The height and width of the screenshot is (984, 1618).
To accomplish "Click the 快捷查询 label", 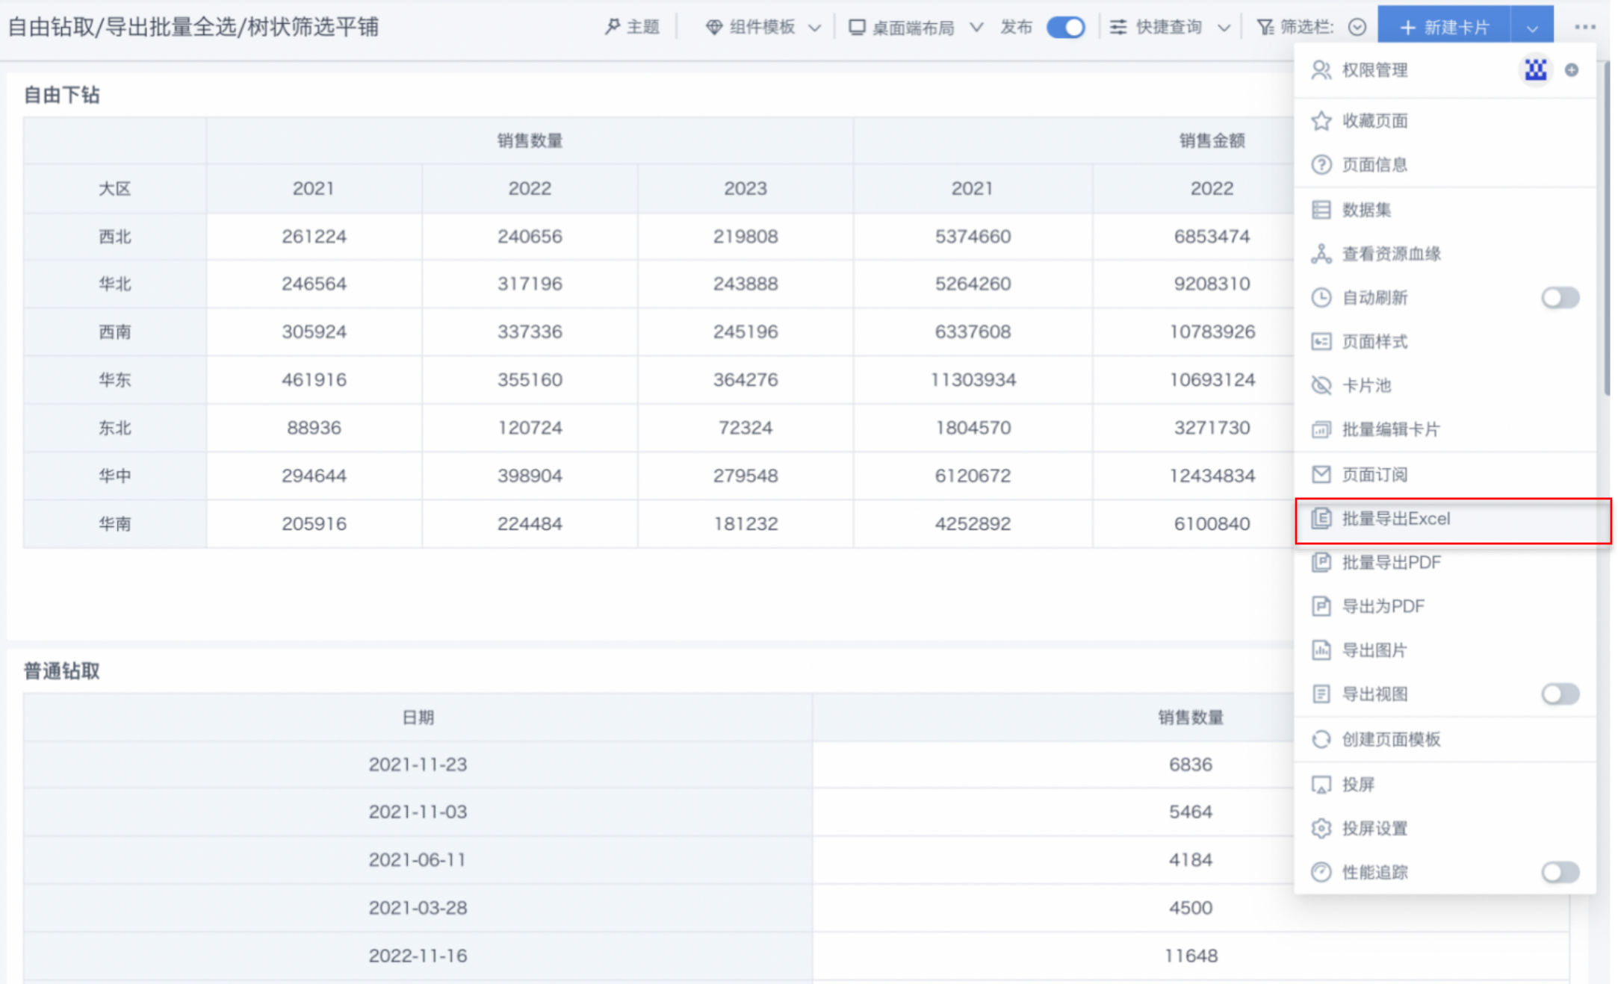I will 1169,28.
